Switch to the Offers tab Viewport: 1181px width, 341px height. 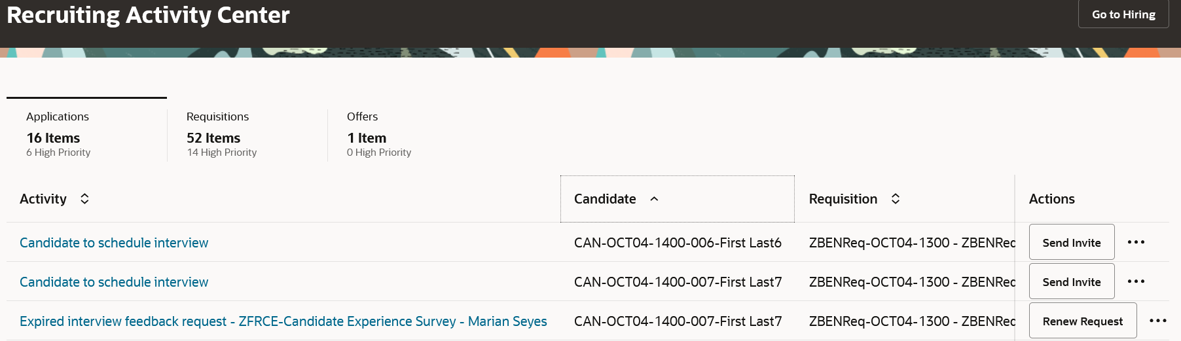tap(378, 134)
